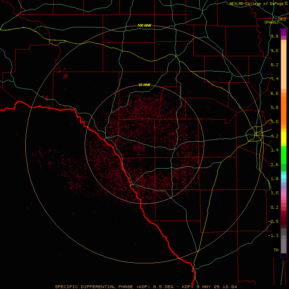Click the 100 NMI range ring label
Image resolution: width=289 pixels, height=289 pixels.
pos(144,25)
